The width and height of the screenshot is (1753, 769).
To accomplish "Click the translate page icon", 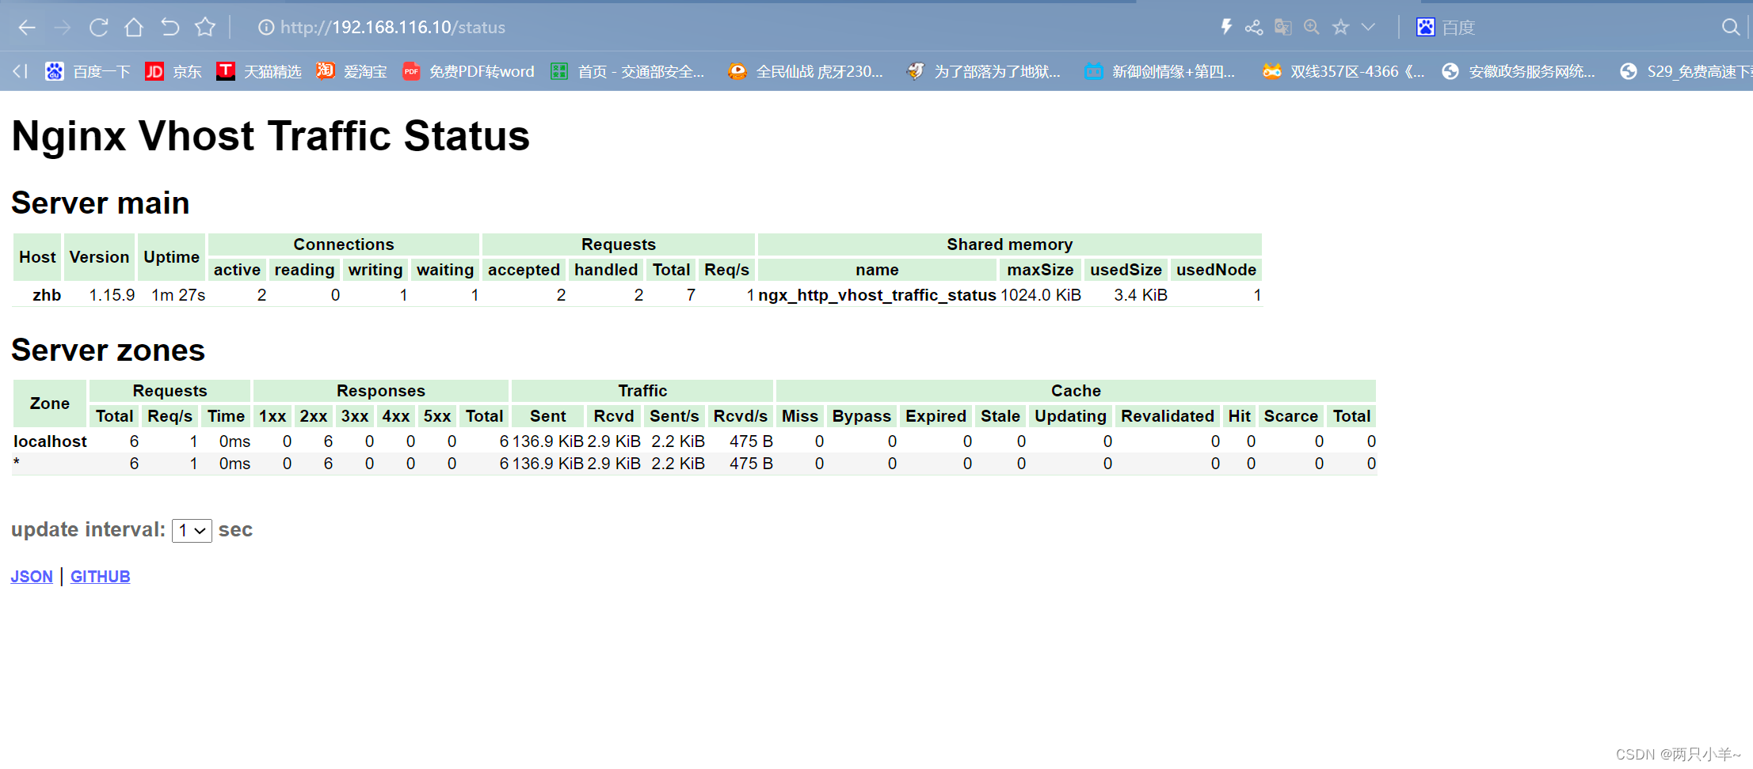I will (1283, 27).
